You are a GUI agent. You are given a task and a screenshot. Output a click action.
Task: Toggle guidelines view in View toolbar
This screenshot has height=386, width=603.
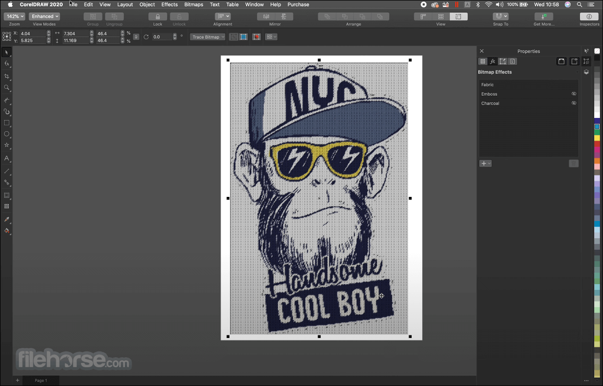coord(458,17)
